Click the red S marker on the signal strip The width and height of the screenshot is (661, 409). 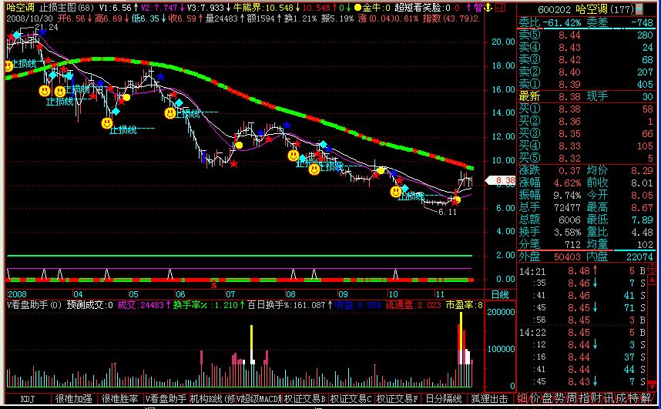(214, 285)
